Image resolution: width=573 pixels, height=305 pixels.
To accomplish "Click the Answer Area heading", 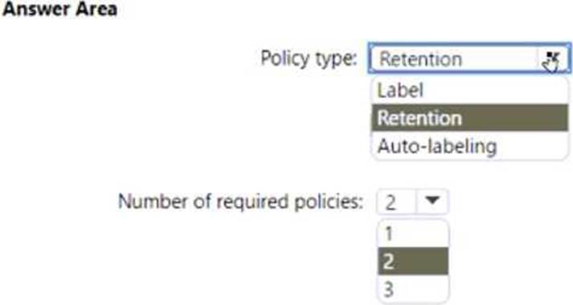I will 59,9.
